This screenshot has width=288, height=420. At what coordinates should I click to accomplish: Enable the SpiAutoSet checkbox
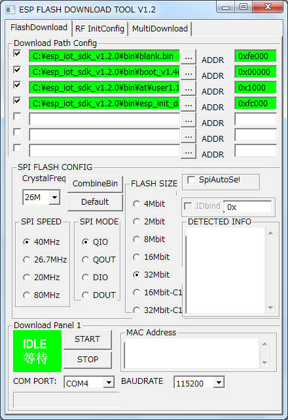coord(191,180)
